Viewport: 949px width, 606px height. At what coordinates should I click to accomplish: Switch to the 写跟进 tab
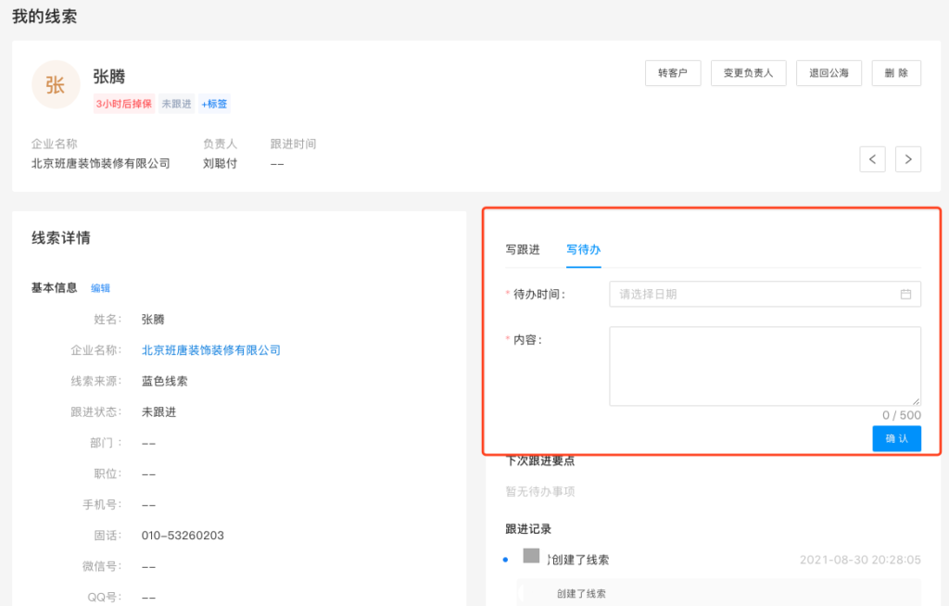523,250
